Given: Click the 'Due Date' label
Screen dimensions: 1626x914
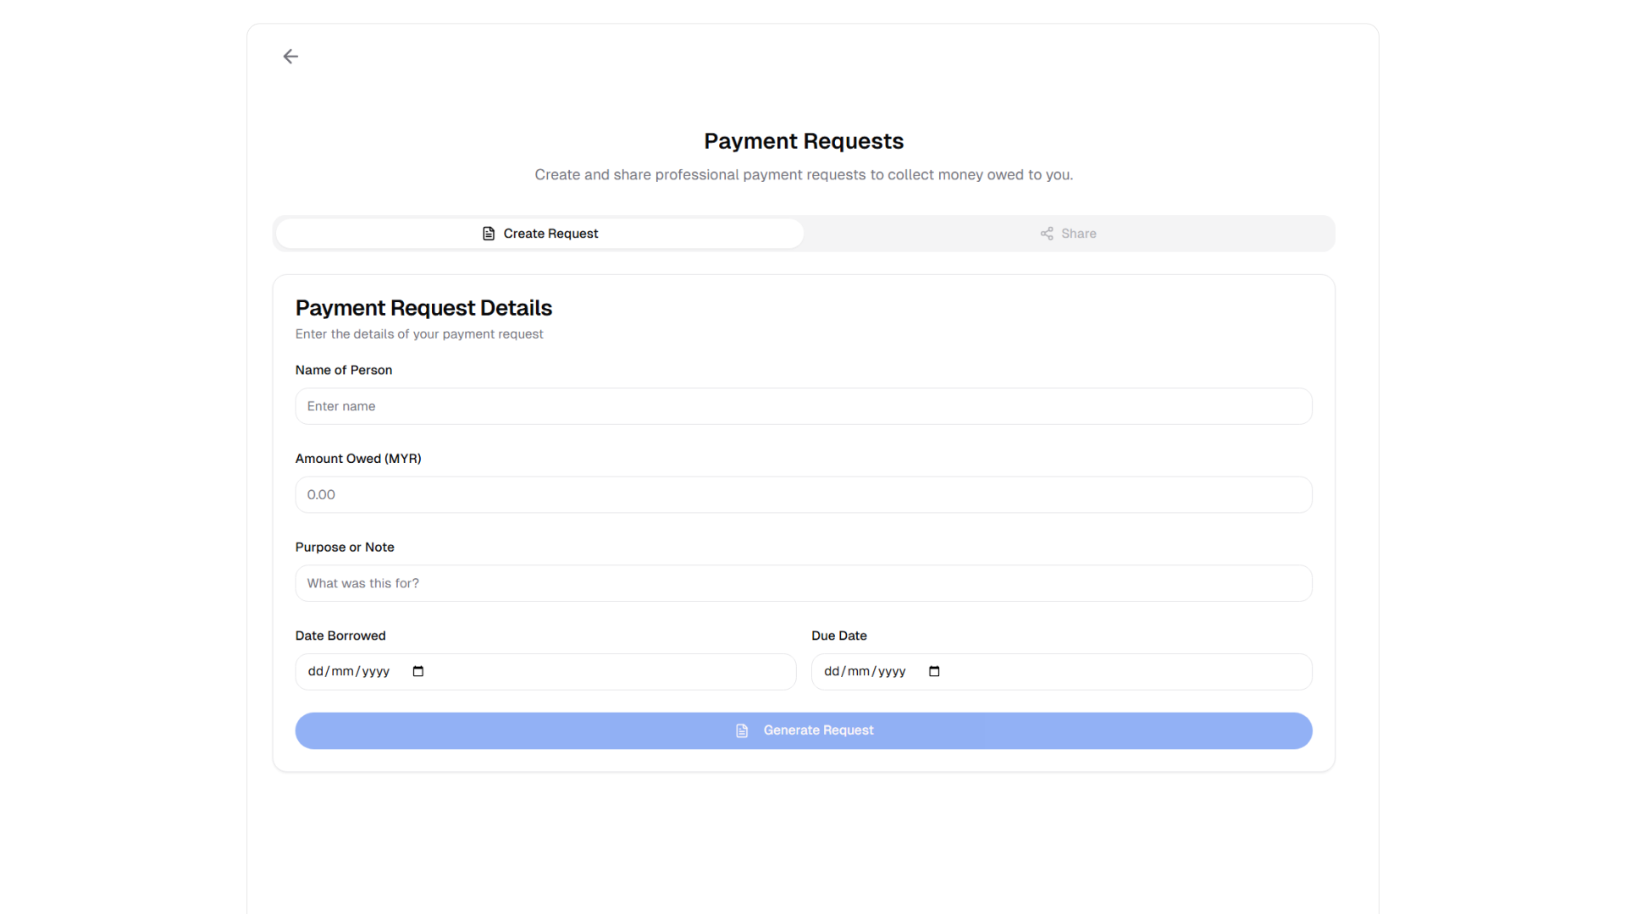Looking at the screenshot, I should [x=839, y=636].
